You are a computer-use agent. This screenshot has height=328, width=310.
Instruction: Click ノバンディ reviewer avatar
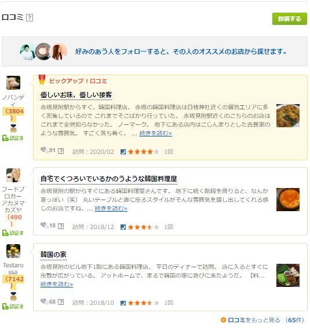click(13, 83)
